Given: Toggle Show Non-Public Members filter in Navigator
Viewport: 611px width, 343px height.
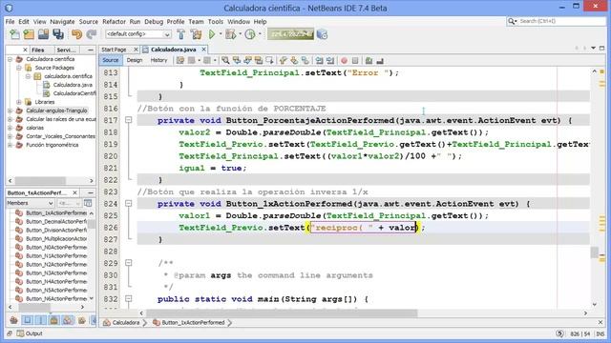Looking at the screenshot, I should (x=54, y=320).
